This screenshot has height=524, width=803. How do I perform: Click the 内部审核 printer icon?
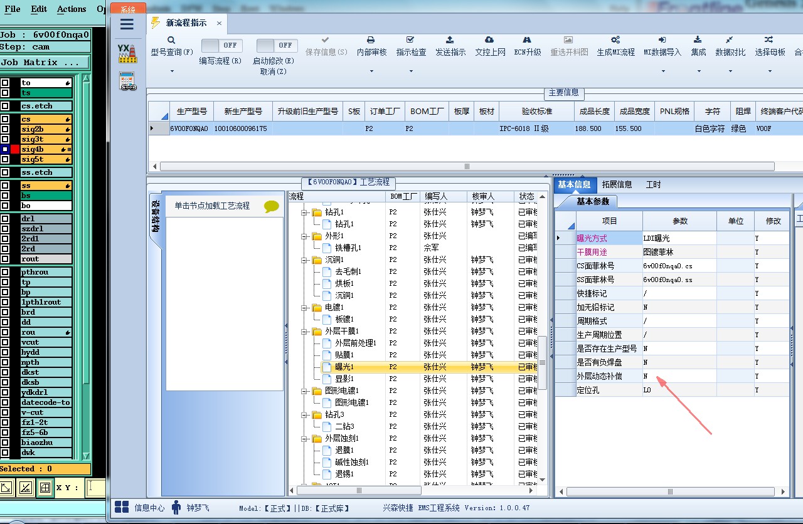click(x=371, y=40)
